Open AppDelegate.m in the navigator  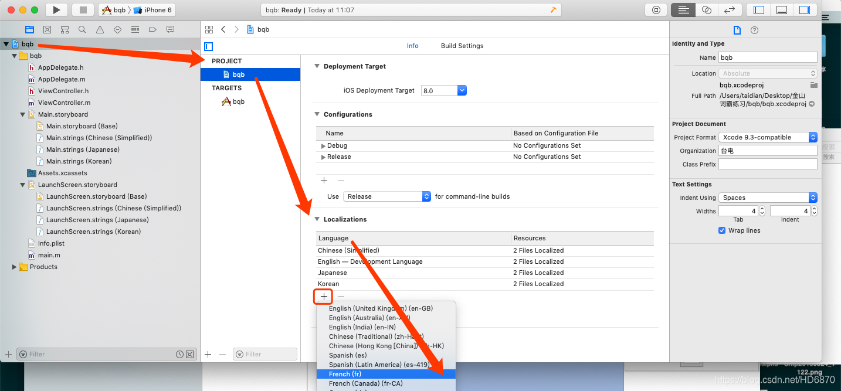coord(62,79)
